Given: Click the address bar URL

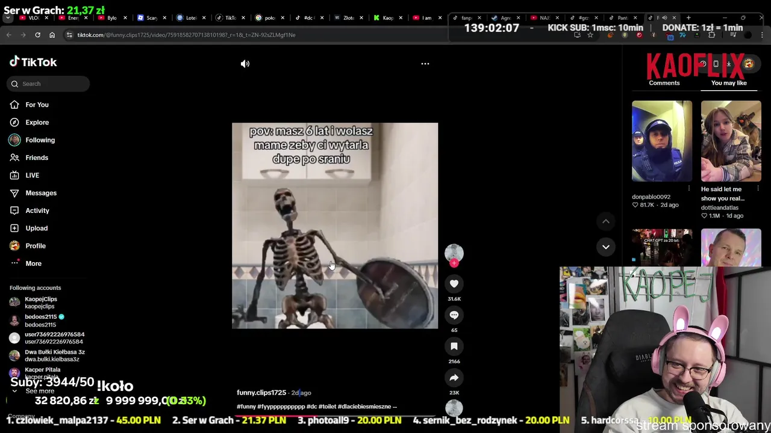Looking at the screenshot, I should coord(186,35).
